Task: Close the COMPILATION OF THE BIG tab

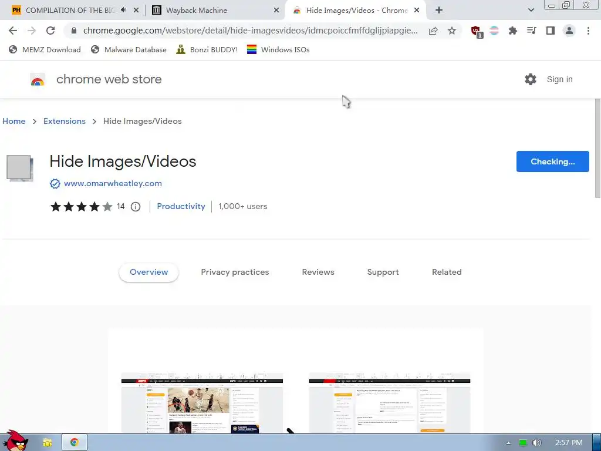Action: pyautogui.click(x=136, y=10)
